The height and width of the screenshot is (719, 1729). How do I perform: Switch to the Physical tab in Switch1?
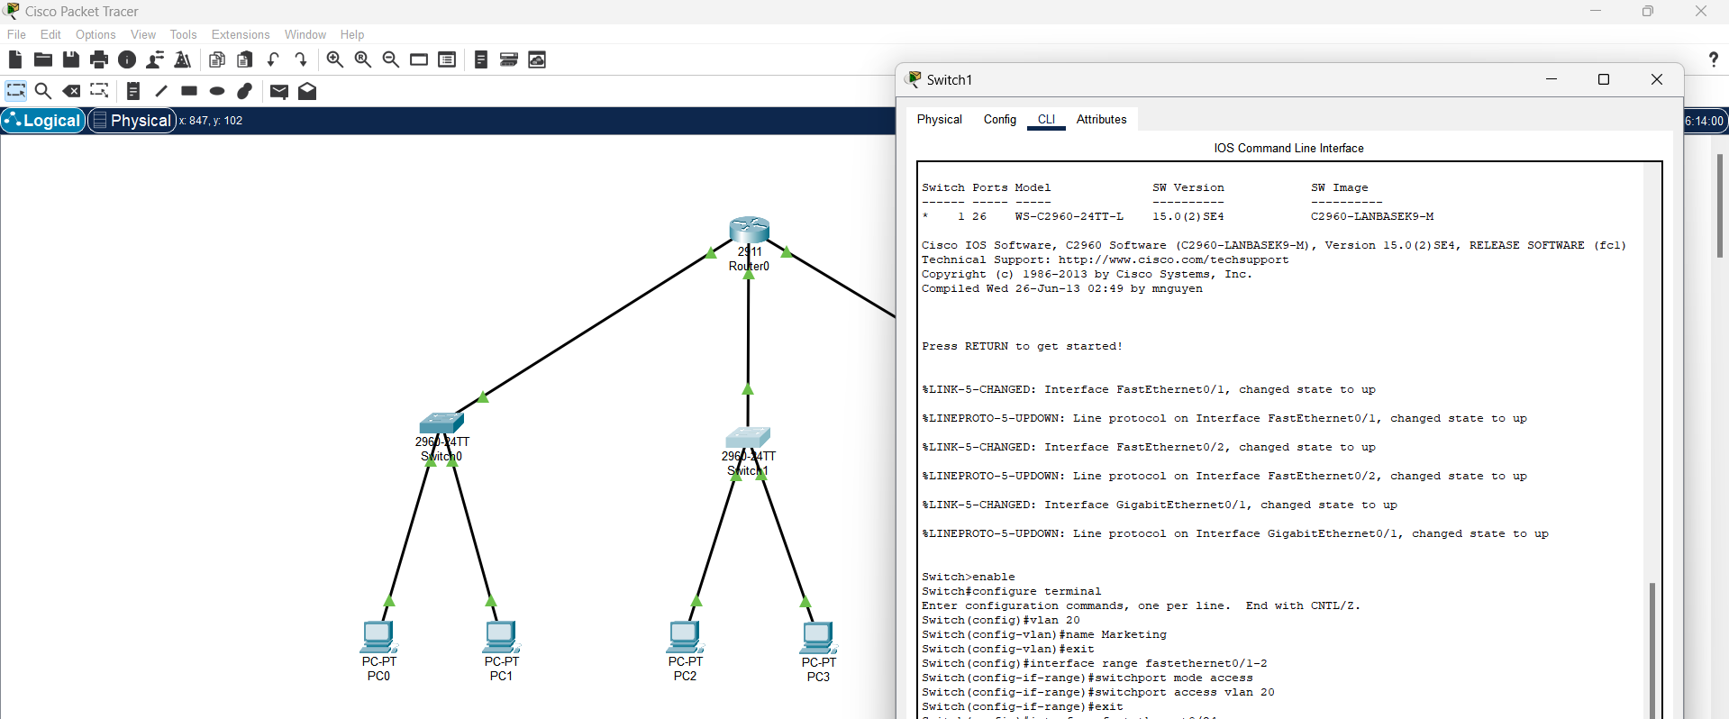click(939, 119)
